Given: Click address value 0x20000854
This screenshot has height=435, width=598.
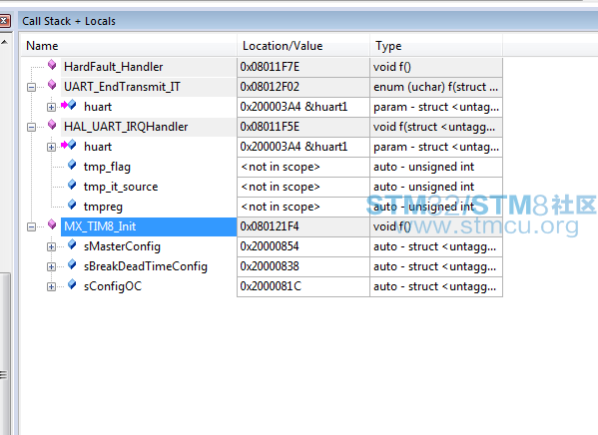Looking at the screenshot, I should [270, 246].
